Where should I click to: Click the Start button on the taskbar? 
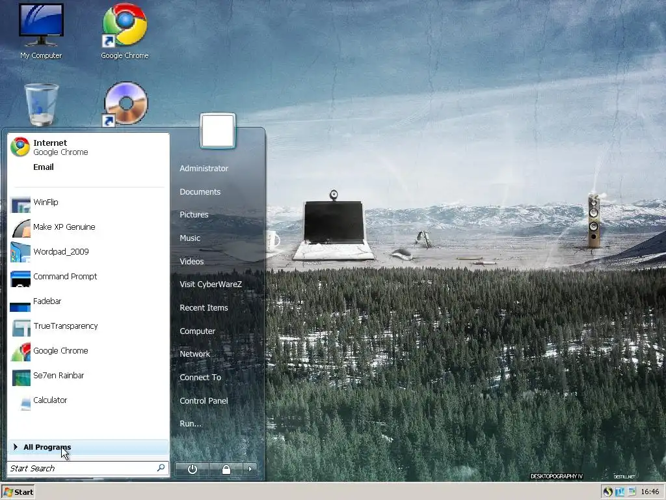[18, 492]
